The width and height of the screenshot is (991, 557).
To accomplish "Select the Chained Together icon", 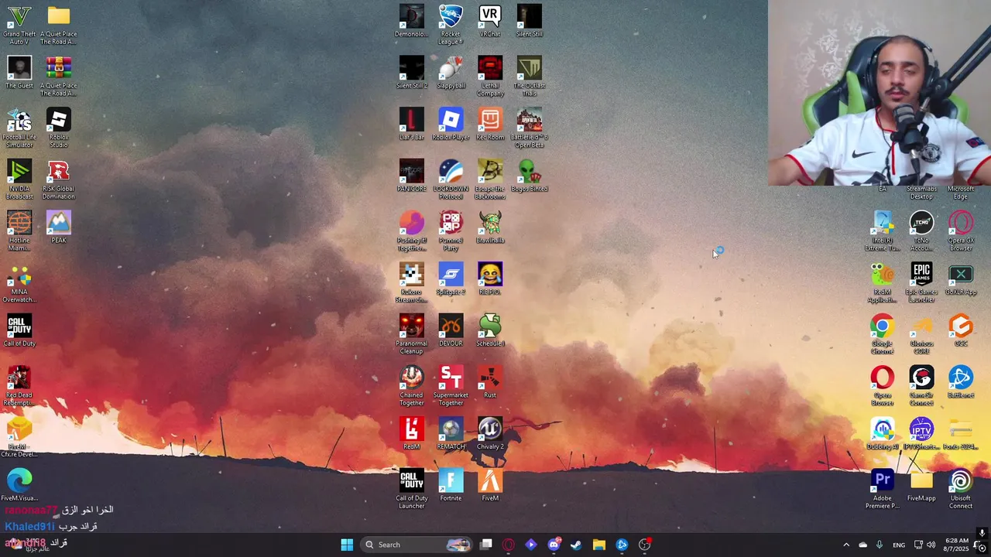I will (411, 386).
